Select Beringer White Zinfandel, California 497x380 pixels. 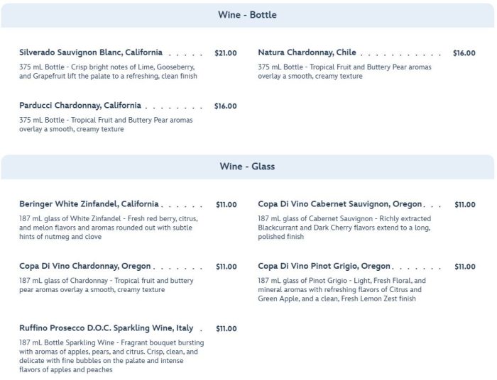point(89,204)
